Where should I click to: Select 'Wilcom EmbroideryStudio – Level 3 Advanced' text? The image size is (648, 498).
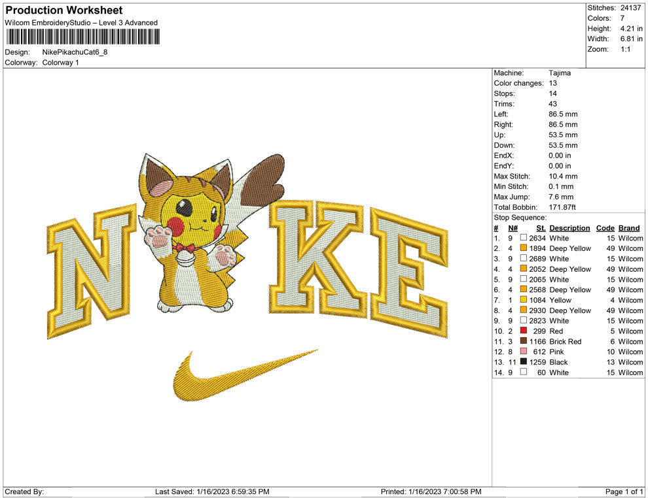tap(81, 23)
